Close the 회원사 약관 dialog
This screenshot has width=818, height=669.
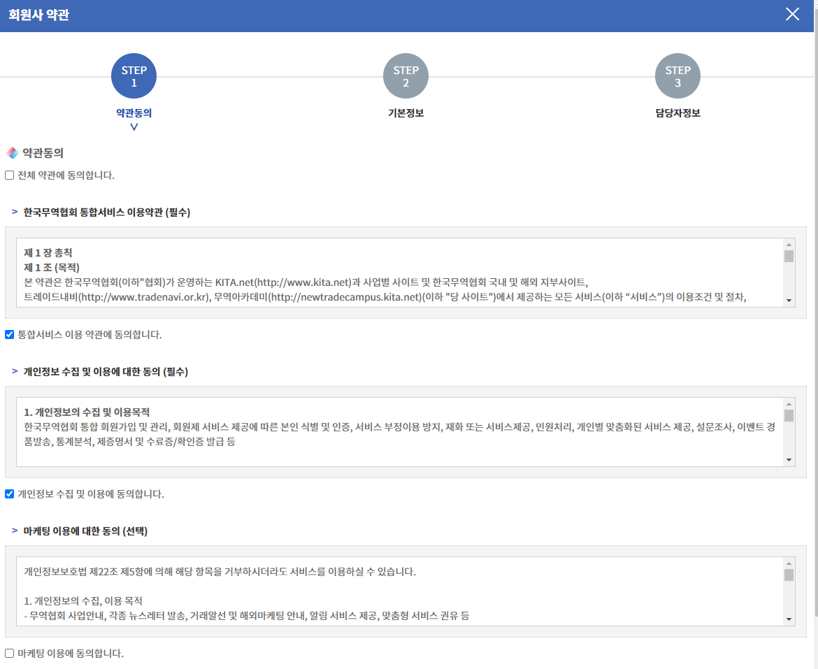(x=792, y=14)
